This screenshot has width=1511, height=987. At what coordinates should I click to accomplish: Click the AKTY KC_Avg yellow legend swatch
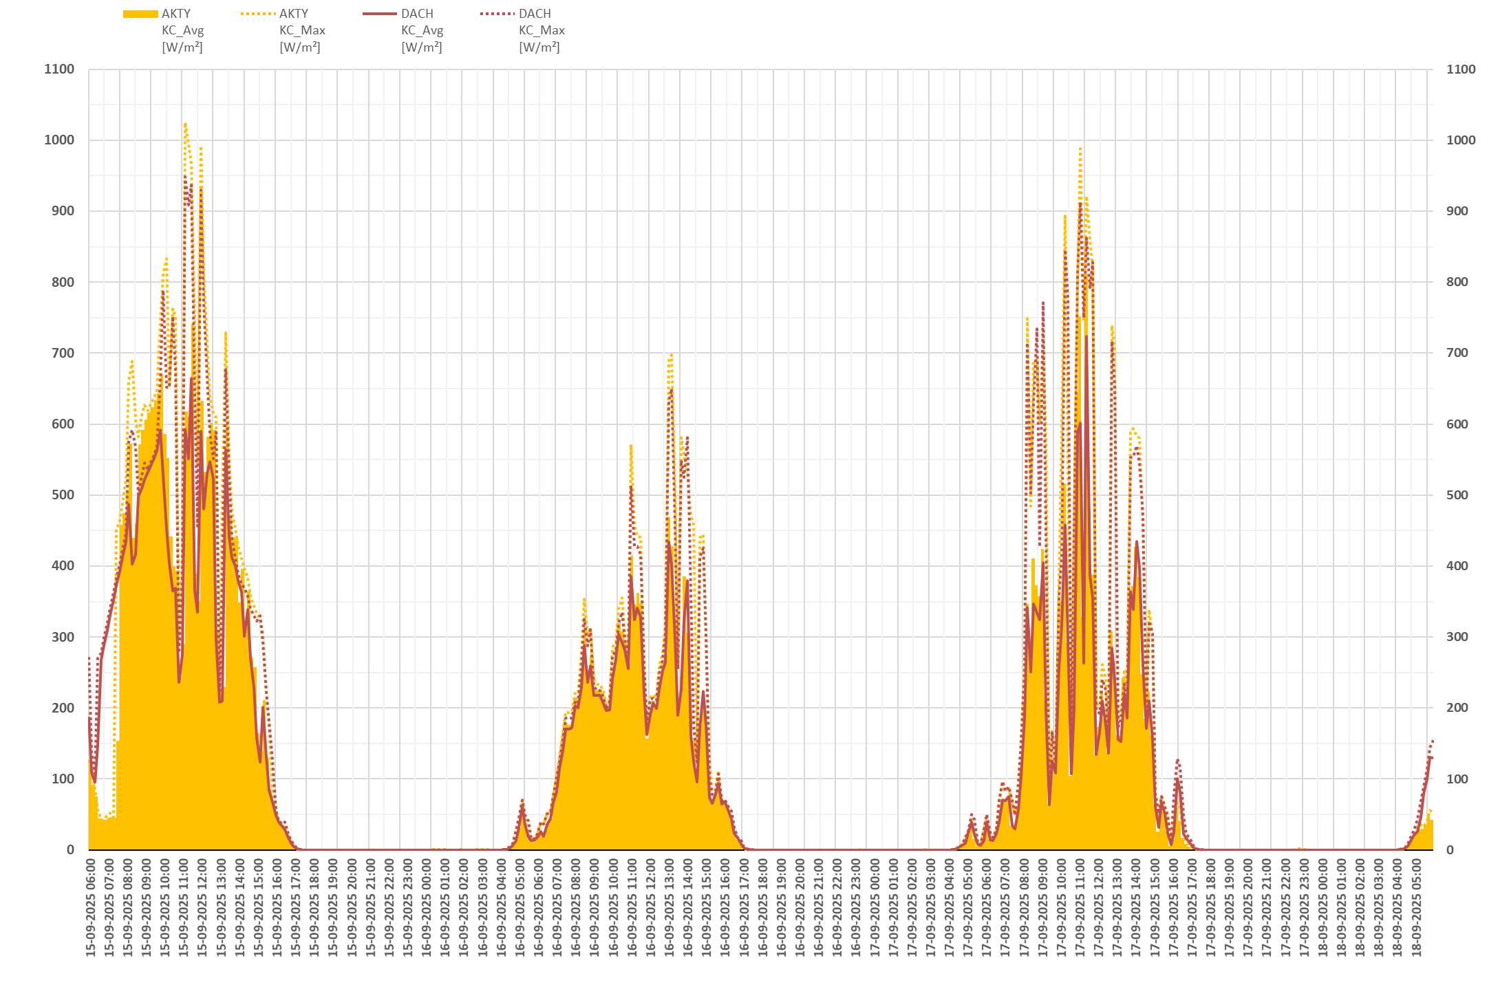pos(140,14)
